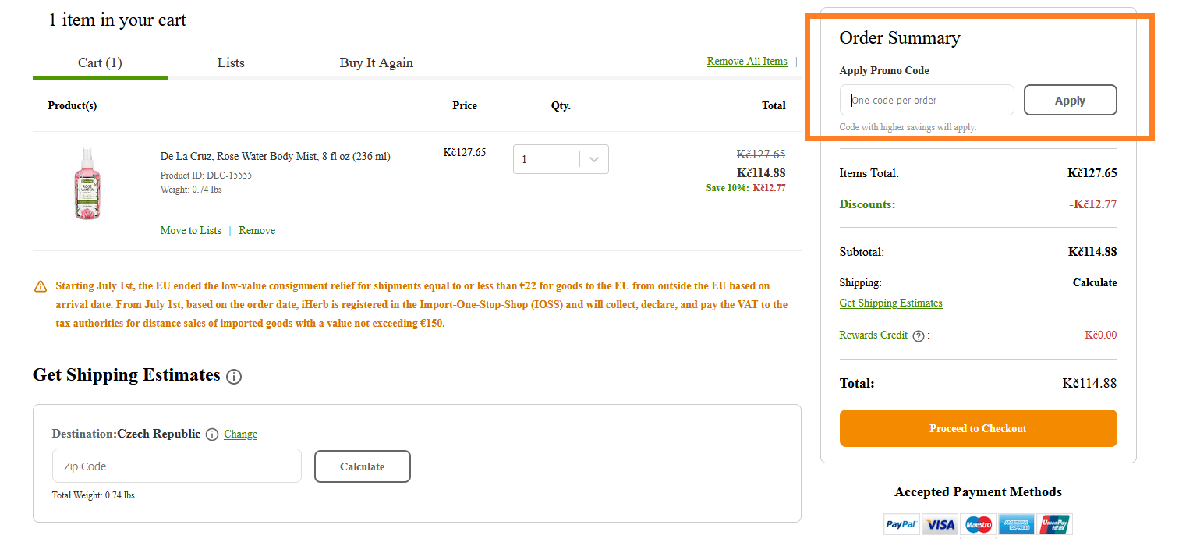
Task: Click the Accepted Payment Methods heading
Action: coord(978,491)
